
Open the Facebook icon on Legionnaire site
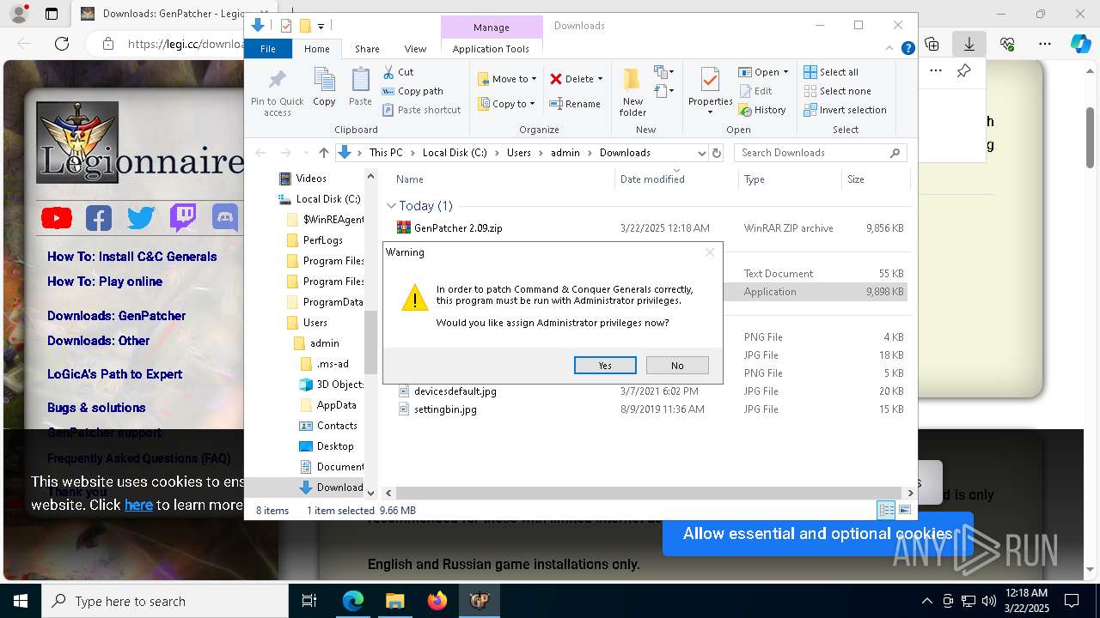coord(99,218)
